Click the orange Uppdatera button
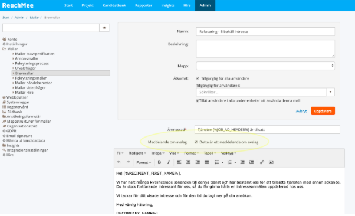This screenshot has height=216, width=355. [x=323, y=111]
